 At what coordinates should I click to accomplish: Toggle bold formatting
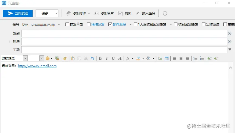(100, 58)
